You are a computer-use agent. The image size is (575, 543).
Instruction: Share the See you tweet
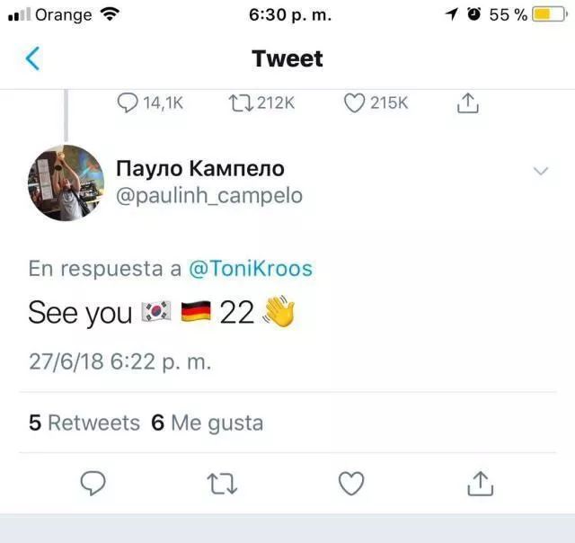(481, 485)
